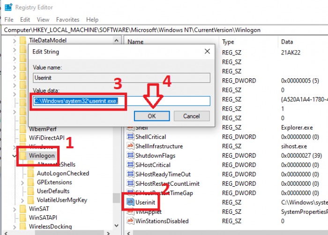Image resolution: width=328 pixels, height=235 pixels.
Task: Expand the WinSAT key
Action: click(x=15, y=209)
